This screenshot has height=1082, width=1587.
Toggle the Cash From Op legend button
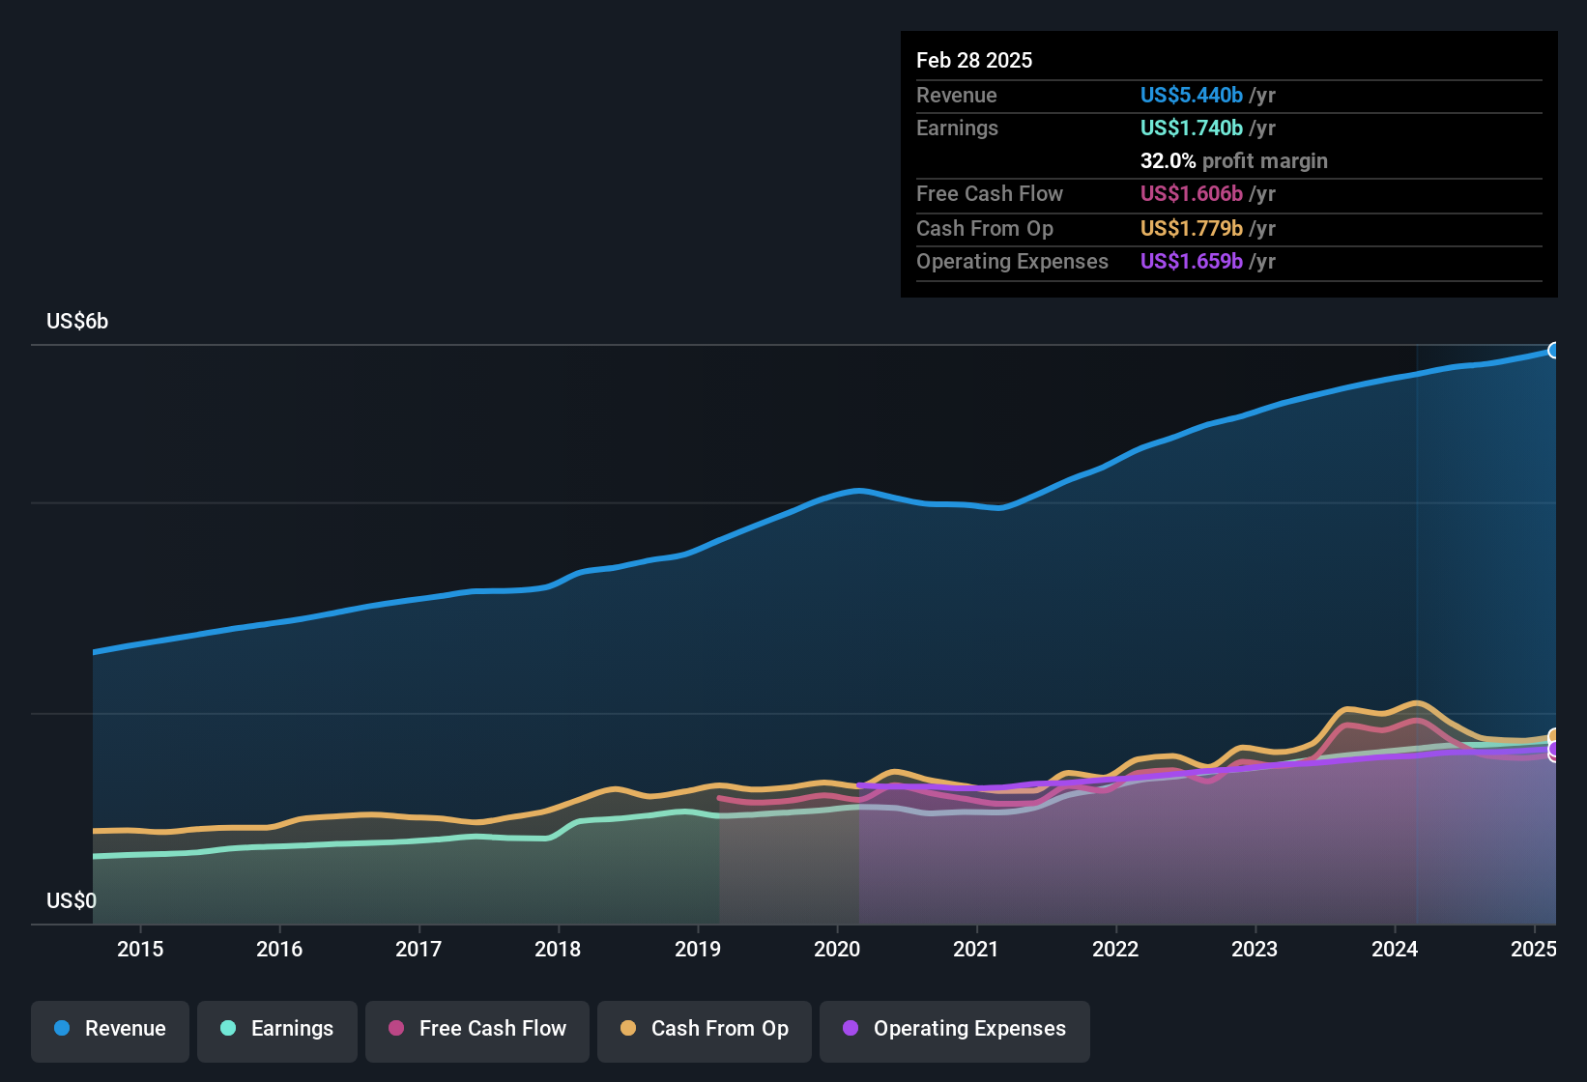tap(705, 1029)
